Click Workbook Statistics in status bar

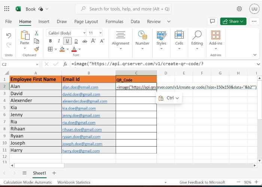(x=74, y=182)
